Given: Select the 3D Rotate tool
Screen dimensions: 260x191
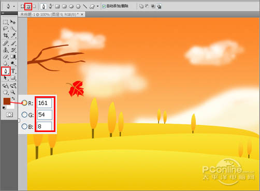Looking at the screenshot, I should tap(5, 85).
